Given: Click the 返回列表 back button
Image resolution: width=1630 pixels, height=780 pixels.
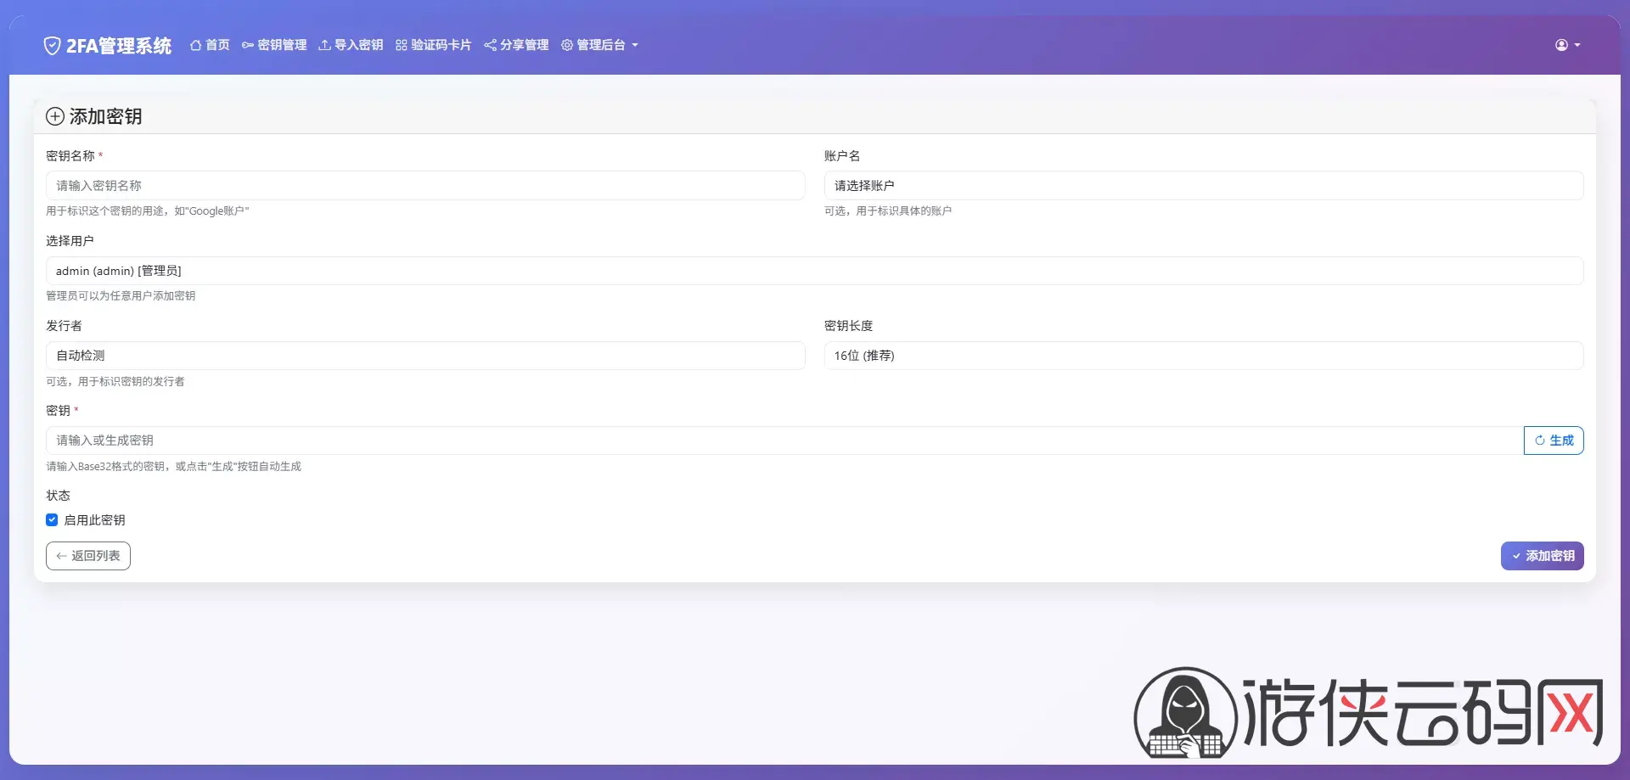Looking at the screenshot, I should coord(88,556).
